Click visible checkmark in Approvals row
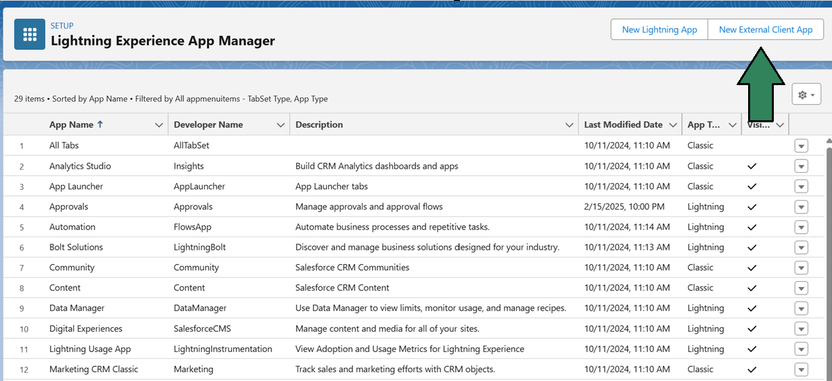 (x=752, y=207)
